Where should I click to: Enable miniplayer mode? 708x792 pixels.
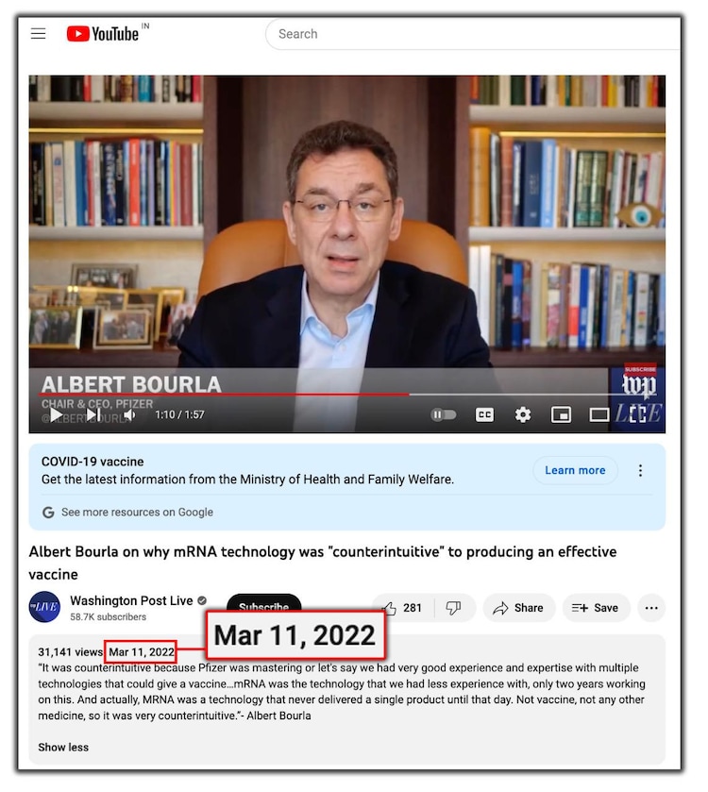click(561, 414)
